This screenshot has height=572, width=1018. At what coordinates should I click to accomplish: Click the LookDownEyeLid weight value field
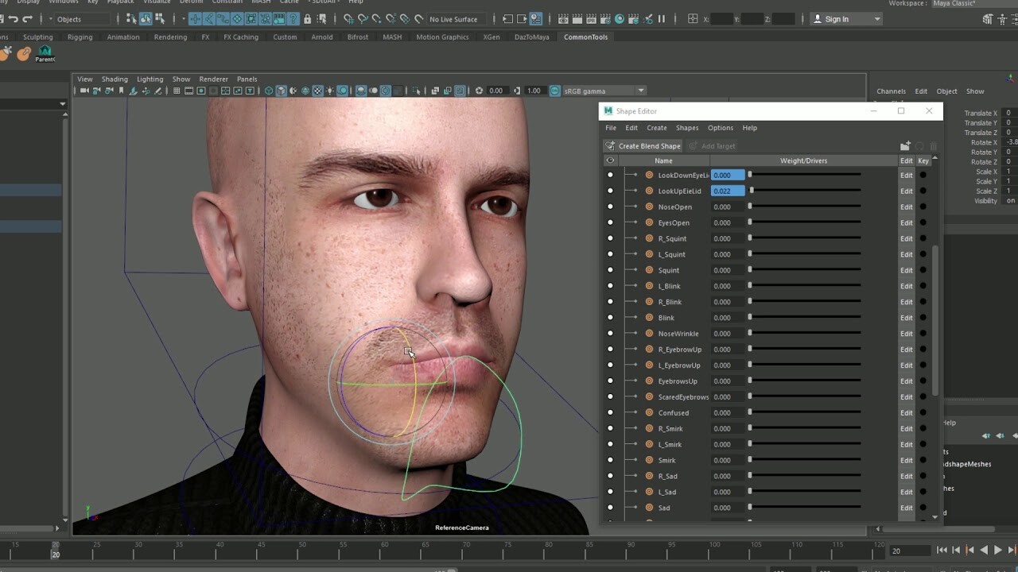[728, 175]
